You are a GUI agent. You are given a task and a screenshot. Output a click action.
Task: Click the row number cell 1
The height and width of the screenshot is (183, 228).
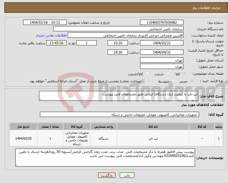coord(219,138)
